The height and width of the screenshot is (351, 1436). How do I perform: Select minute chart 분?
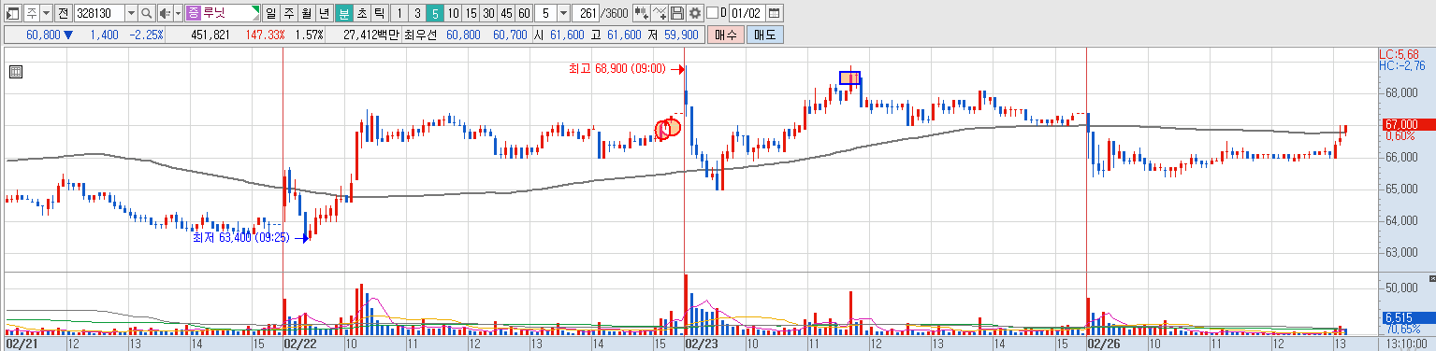click(343, 13)
